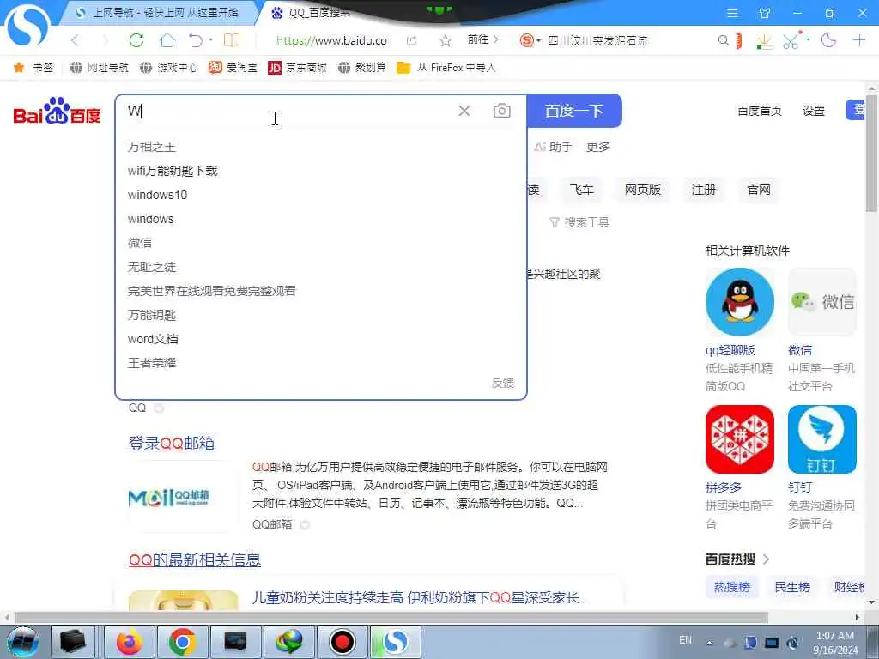
Task: Click the 百度一下 search button
Action: tap(574, 111)
